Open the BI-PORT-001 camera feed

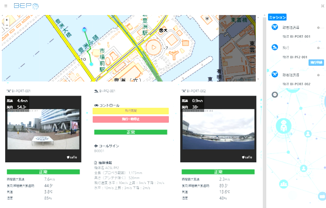tap(43, 129)
